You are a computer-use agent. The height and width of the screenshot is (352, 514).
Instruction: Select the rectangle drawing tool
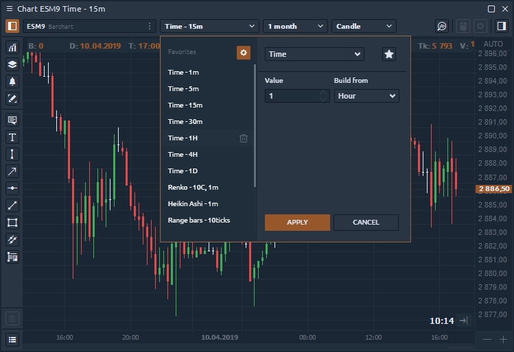pyautogui.click(x=12, y=223)
